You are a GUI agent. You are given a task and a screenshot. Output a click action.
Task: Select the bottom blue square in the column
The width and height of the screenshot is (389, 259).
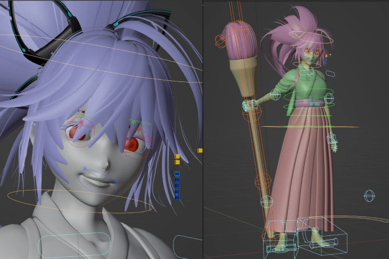pos(177,197)
